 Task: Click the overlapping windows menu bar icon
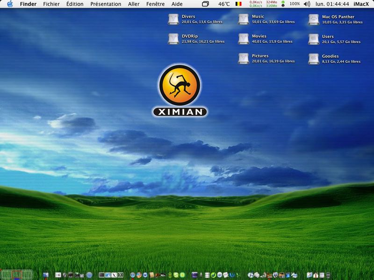pos(205,4)
